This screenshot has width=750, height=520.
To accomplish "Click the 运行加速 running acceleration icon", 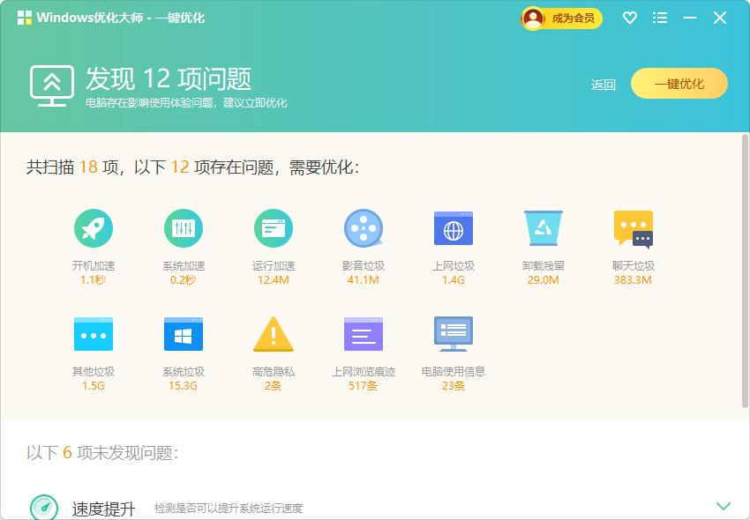I will tap(274, 229).
